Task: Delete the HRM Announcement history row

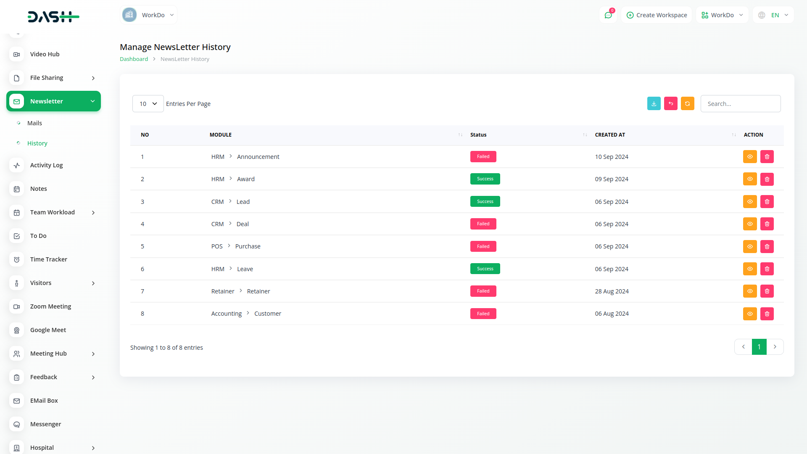Action: click(x=767, y=157)
